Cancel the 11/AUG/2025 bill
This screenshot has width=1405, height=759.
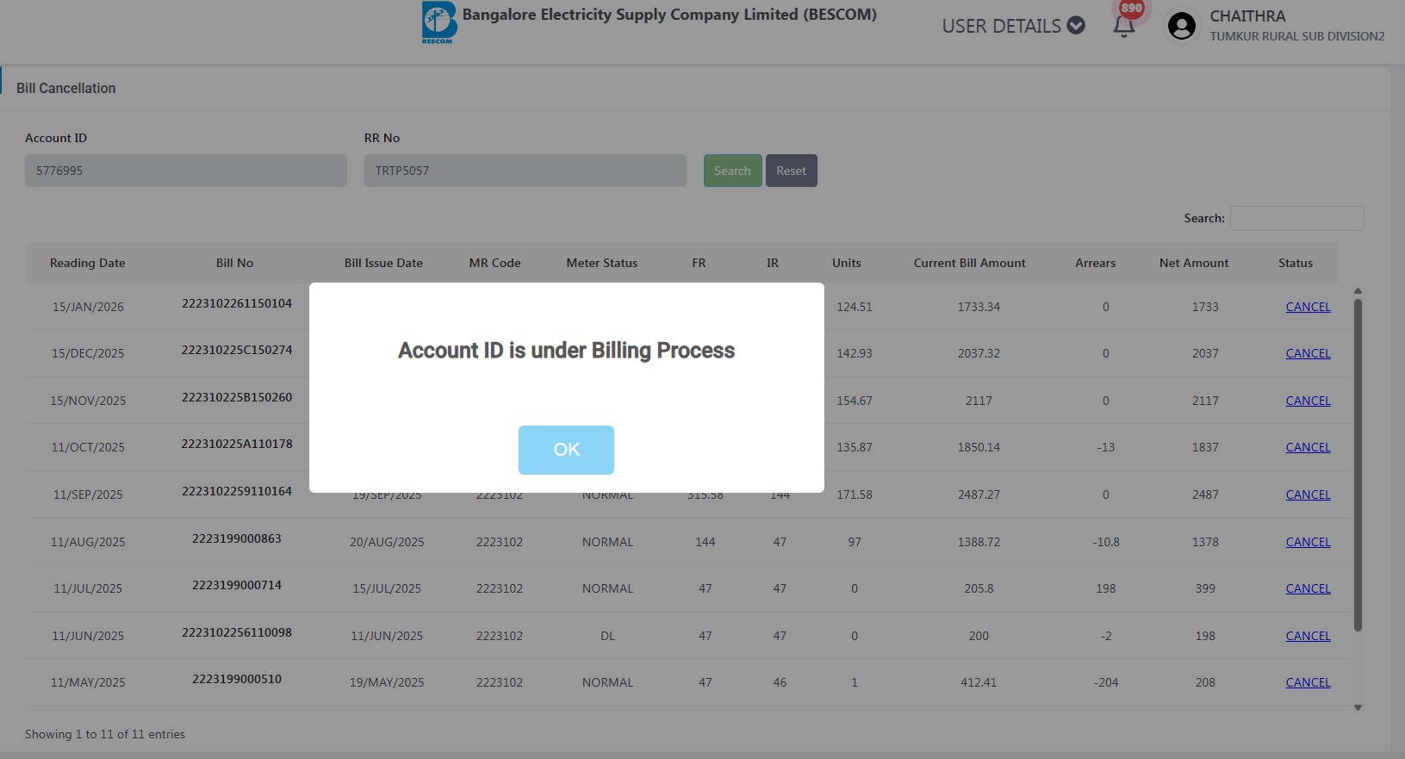[1308, 542]
